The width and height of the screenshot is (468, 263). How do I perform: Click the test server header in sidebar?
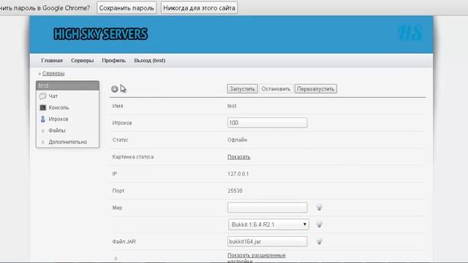pyautogui.click(x=67, y=85)
